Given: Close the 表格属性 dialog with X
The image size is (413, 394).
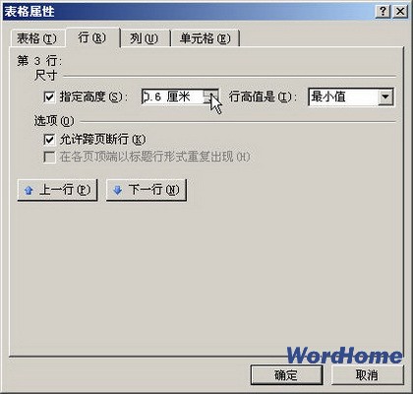Looking at the screenshot, I should 400,12.
